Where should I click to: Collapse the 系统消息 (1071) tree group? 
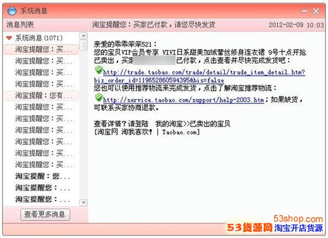[9, 38]
